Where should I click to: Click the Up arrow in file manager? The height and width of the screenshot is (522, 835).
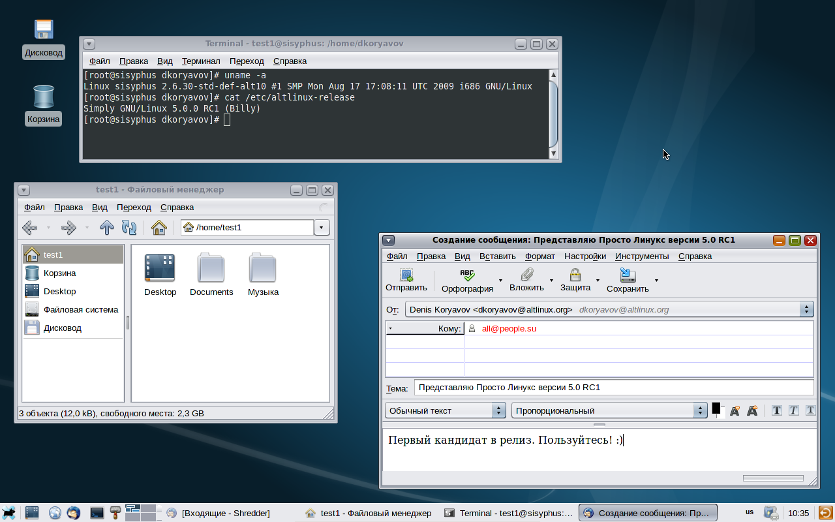coord(107,228)
